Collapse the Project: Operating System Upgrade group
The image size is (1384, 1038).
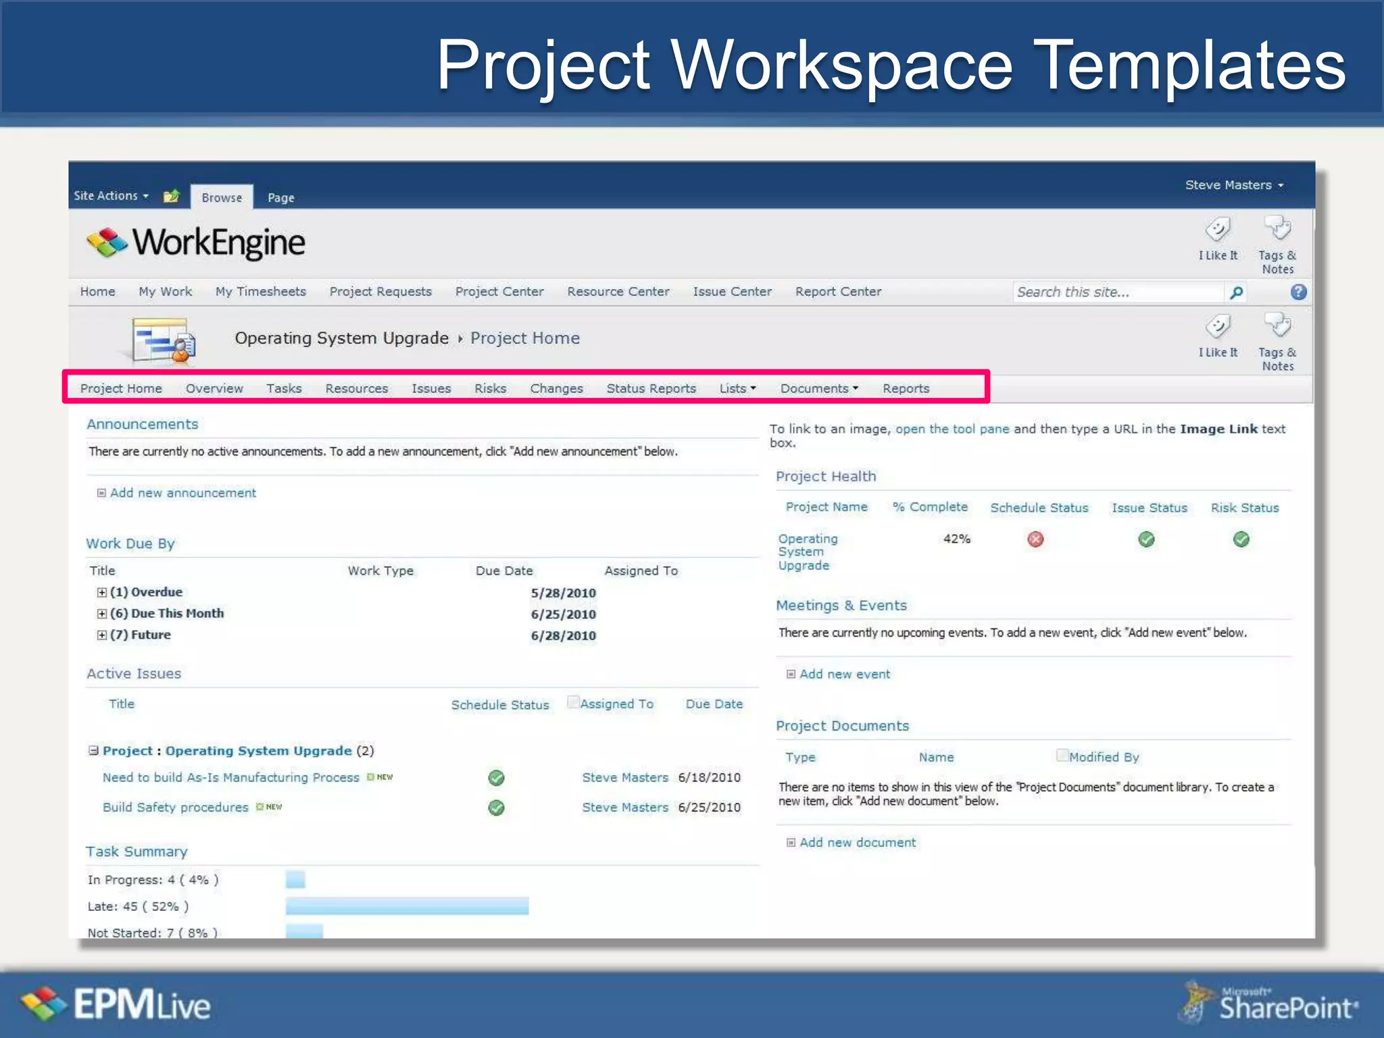93,751
